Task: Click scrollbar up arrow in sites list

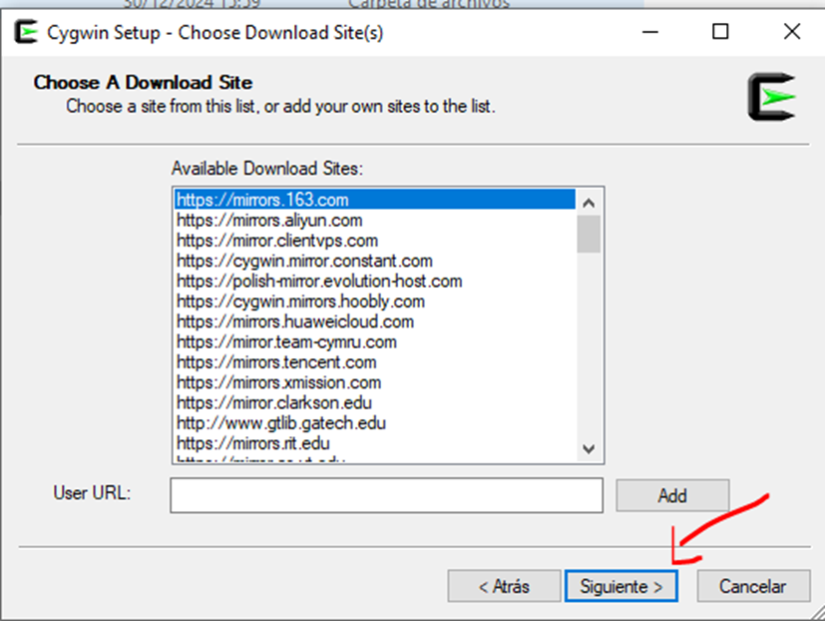Action: click(x=589, y=200)
